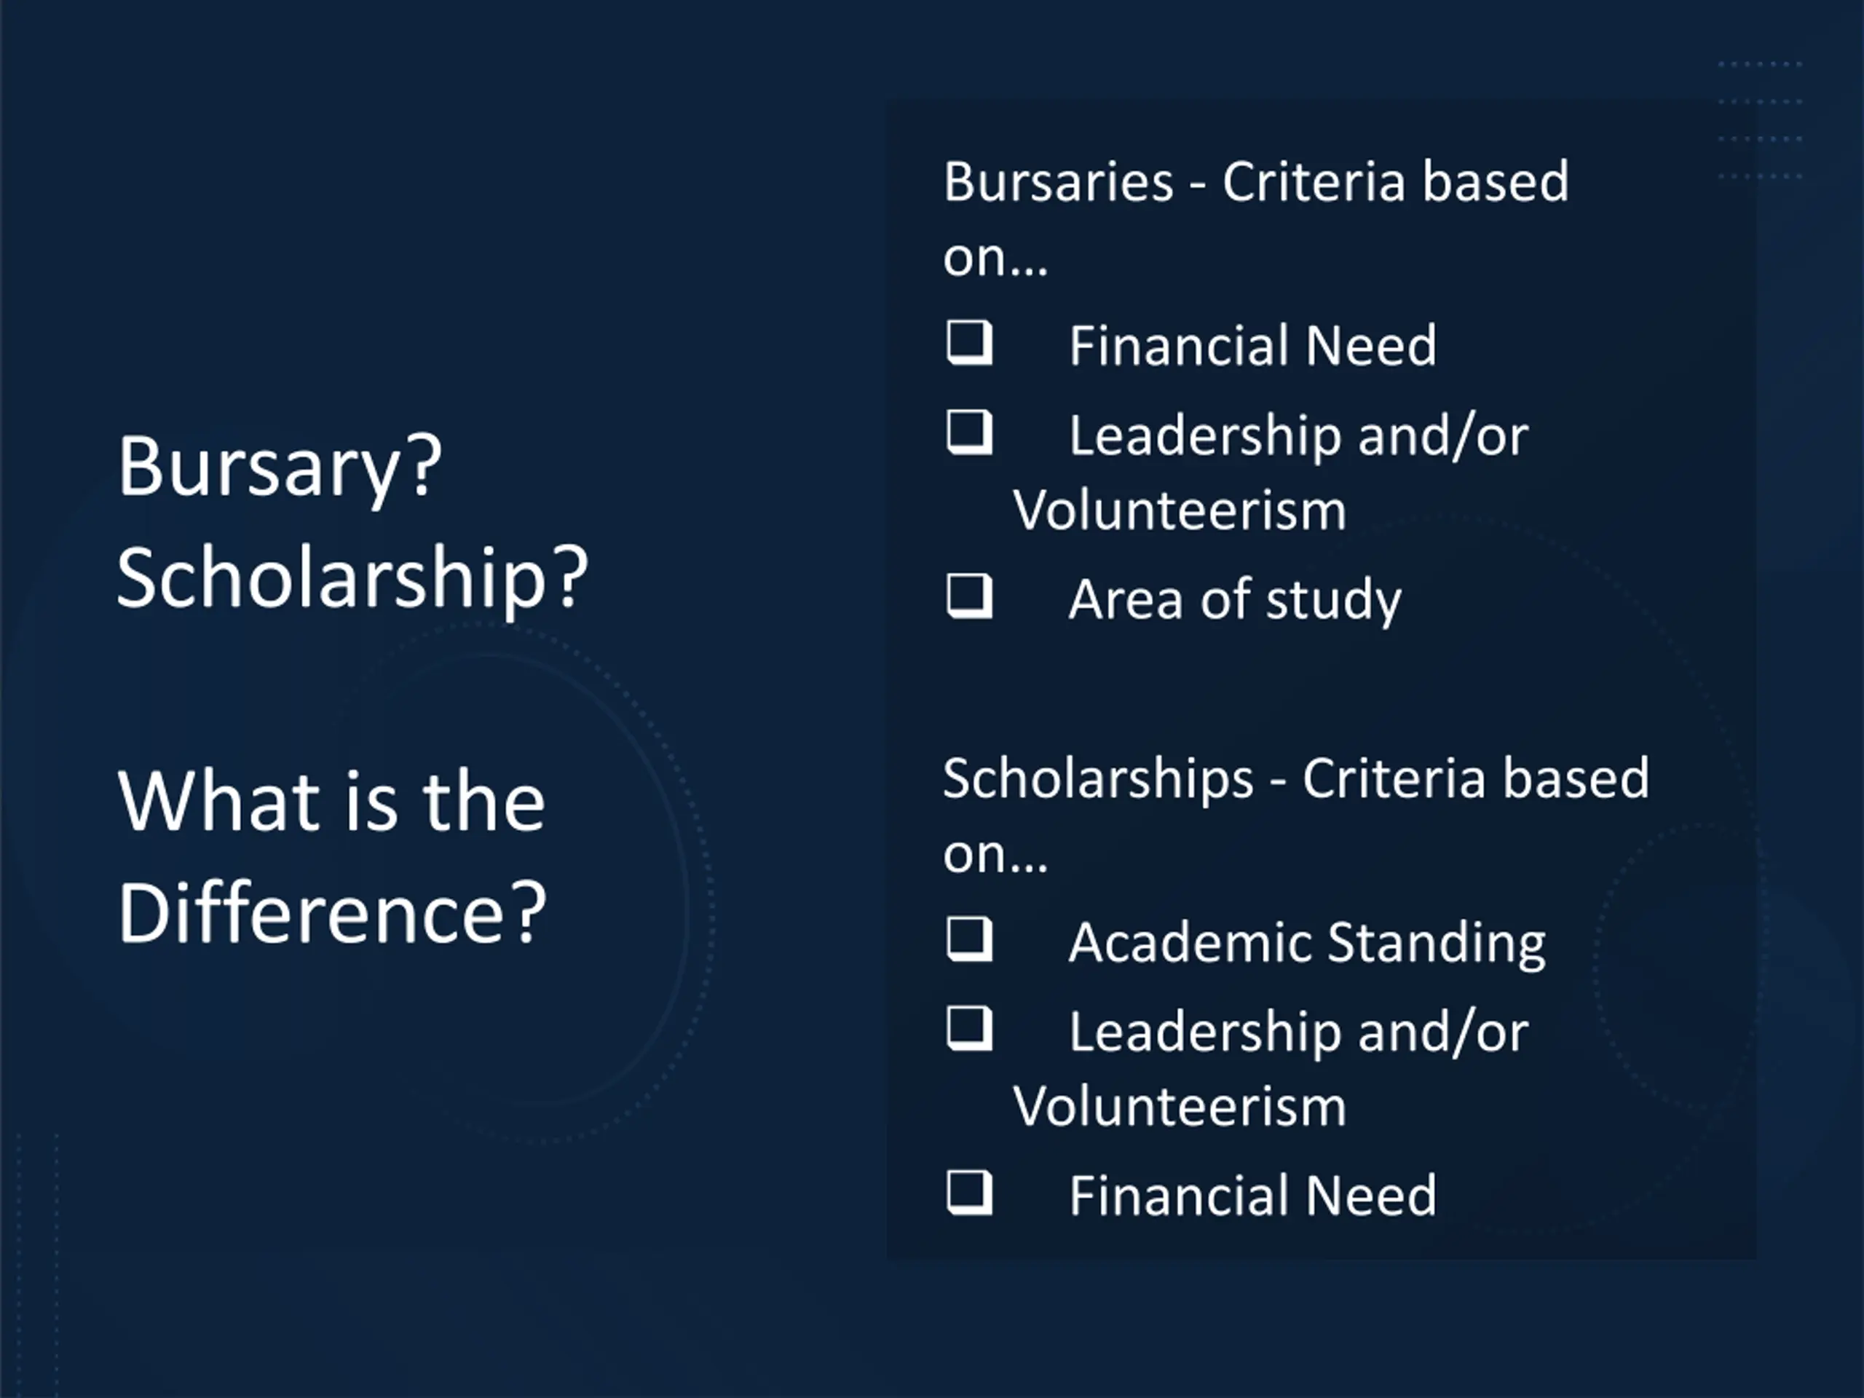Click the 'Volunteerism' word under Scholarships

point(1180,1107)
